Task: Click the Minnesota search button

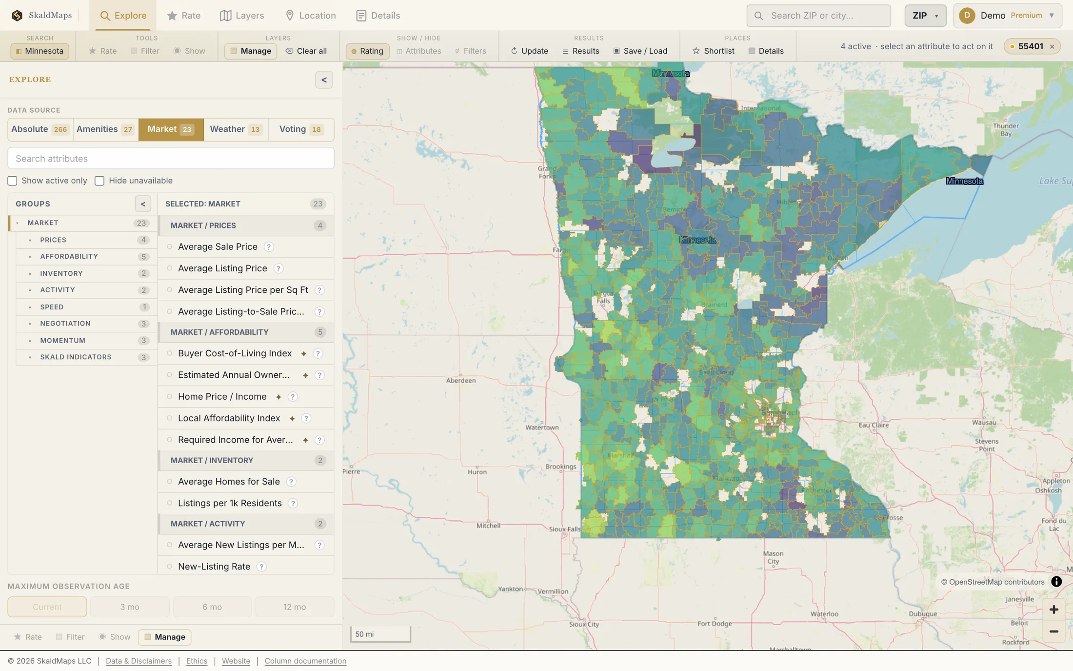Action: pos(40,51)
